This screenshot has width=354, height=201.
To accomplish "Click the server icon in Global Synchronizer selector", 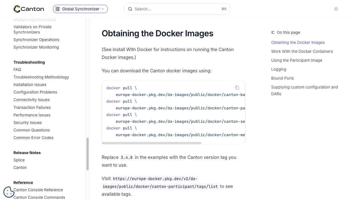I will pyautogui.click(x=58, y=9).
